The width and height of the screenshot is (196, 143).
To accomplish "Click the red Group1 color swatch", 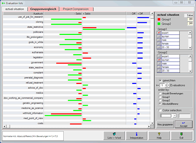I will point(159,19).
